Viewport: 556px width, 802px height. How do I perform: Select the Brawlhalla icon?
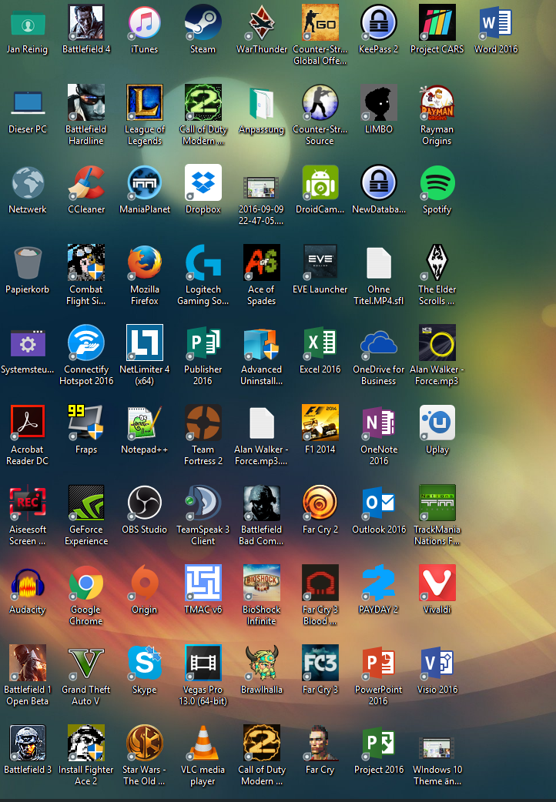click(x=262, y=663)
